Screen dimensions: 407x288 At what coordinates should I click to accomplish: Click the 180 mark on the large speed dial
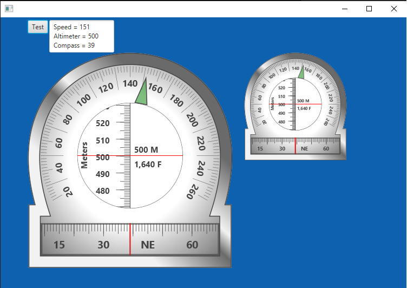tap(176, 101)
